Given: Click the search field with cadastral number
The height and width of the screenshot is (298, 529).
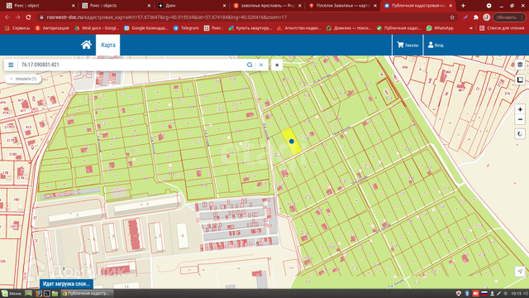Looking at the screenshot, I should tap(130, 65).
